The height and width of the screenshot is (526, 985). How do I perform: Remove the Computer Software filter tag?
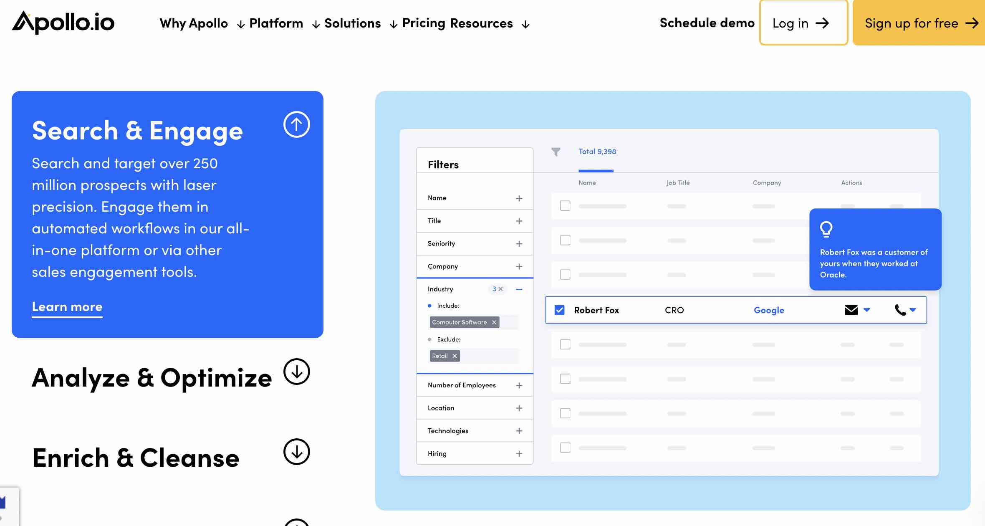[494, 322]
